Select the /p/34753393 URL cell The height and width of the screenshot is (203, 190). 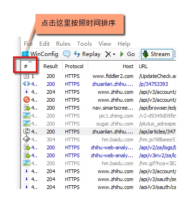tap(154, 84)
